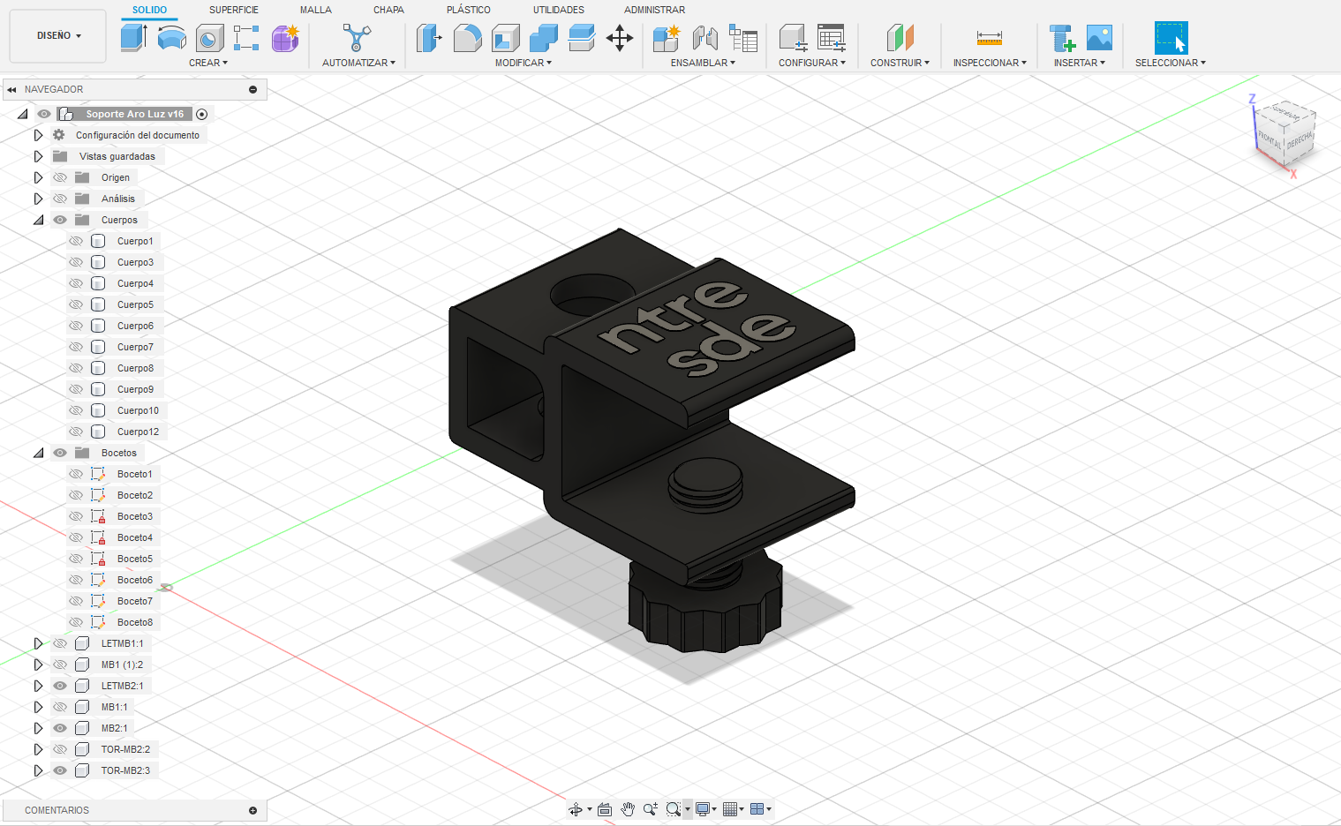Select the Hole tool icon
Image resolution: width=1341 pixels, height=826 pixels.
tap(209, 38)
